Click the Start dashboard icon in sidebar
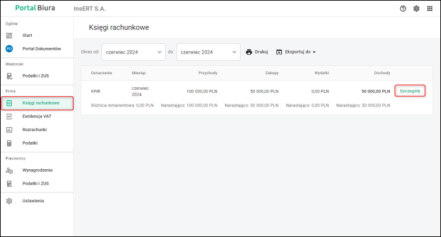 [9, 36]
